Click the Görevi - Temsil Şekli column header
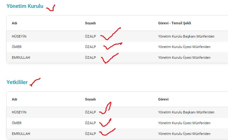 click(x=174, y=23)
